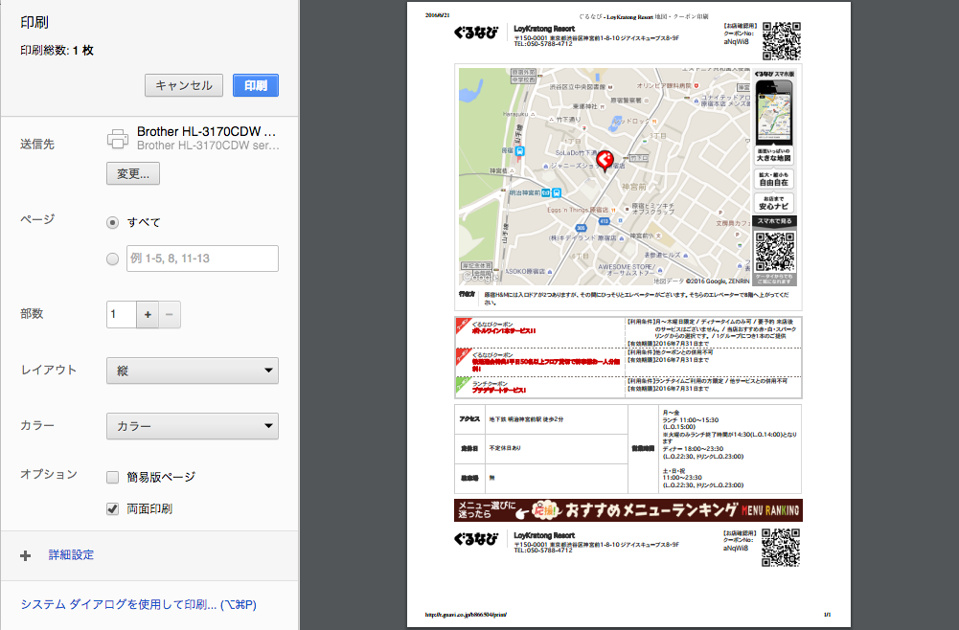Toggle the 両面印刷 duplex checkbox

tap(112, 508)
